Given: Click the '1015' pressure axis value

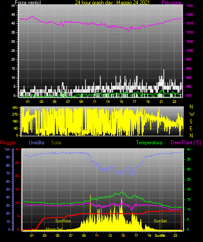Looking at the screenshot, I should pos(190,23).
